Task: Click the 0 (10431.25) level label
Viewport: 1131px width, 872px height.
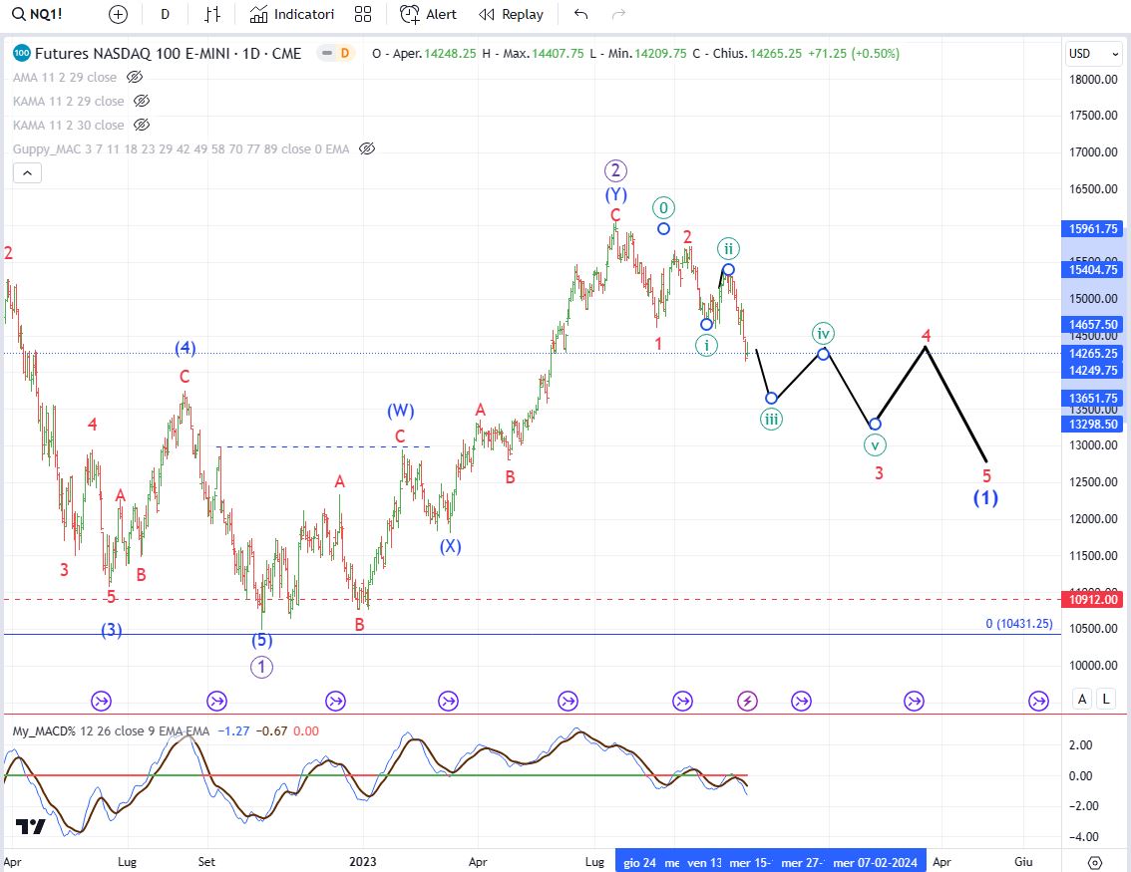Action: click(1018, 624)
